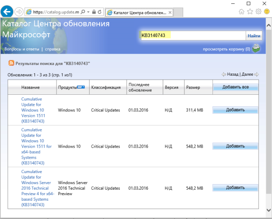Image resolution: width=272 pixels, height=219 pixels.
Task: Click Результаты поиска для "KB3140743" heading
Action: (53, 63)
